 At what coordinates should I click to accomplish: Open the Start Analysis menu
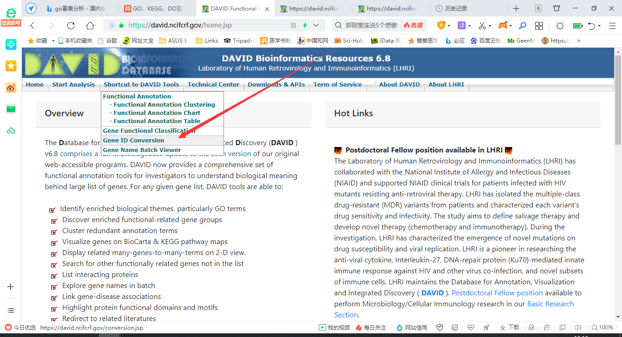click(74, 84)
